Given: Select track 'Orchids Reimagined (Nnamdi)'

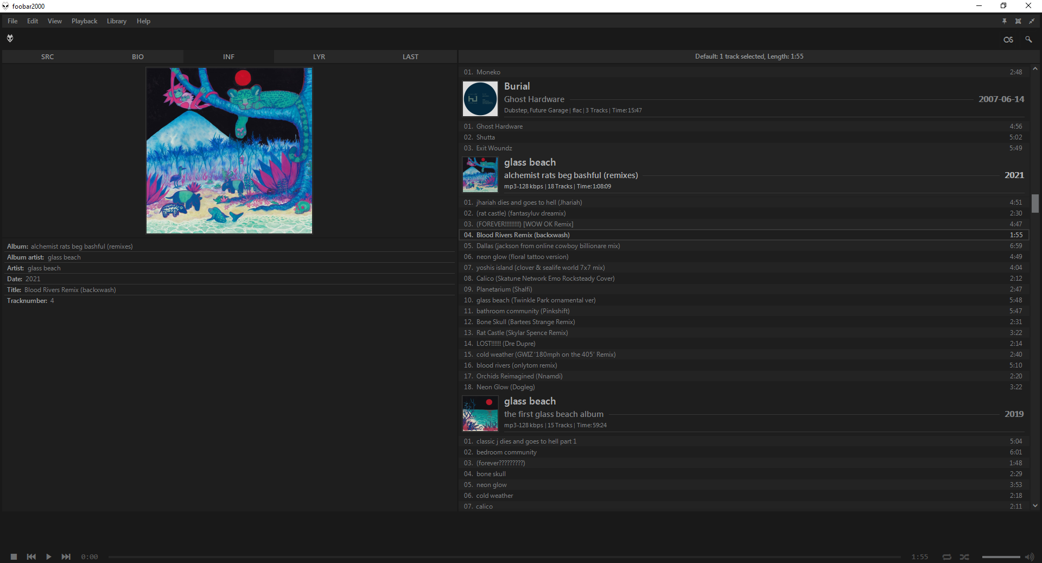Looking at the screenshot, I should (x=744, y=376).
